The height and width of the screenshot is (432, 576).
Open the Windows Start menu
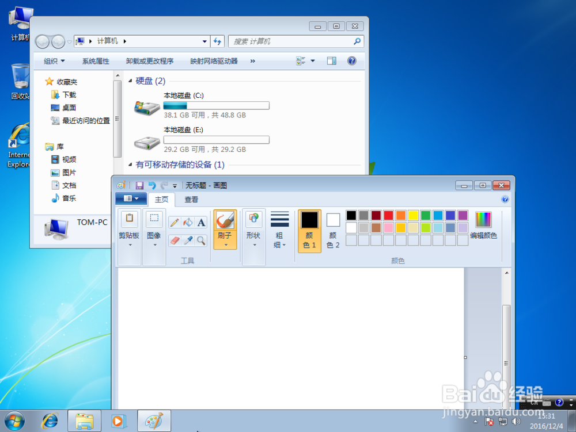(15, 421)
